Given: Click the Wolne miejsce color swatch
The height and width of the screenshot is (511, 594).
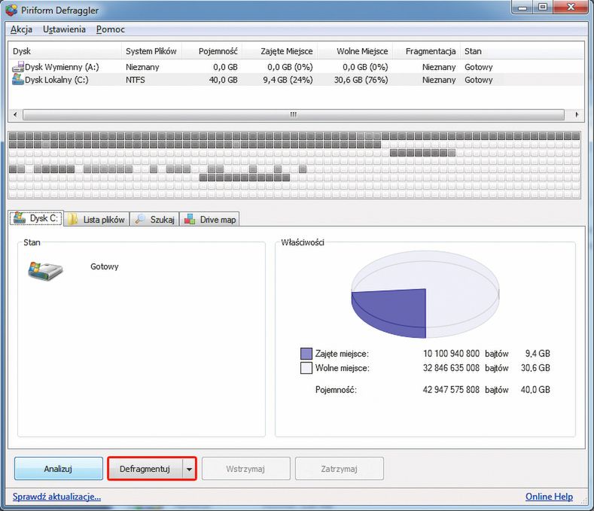Looking at the screenshot, I should click(306, 368).
